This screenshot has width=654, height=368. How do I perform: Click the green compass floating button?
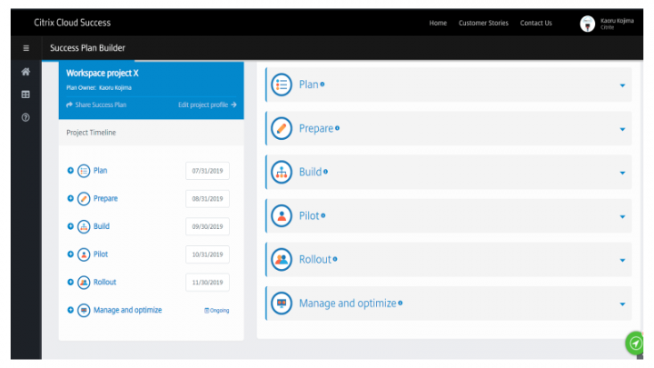tap(636, 343)
